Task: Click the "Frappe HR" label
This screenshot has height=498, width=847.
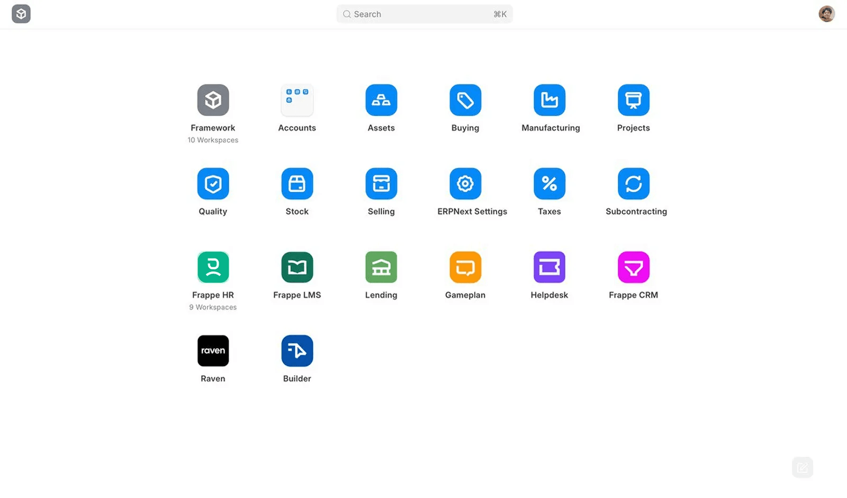Action: tap(213, 295)
